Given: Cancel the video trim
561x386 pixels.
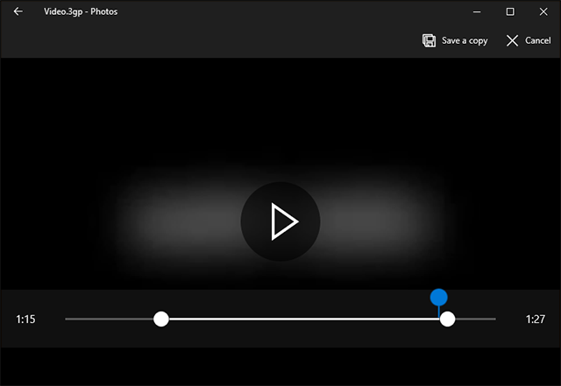Looking at the screenshot, I should click(x=529, y=41).
